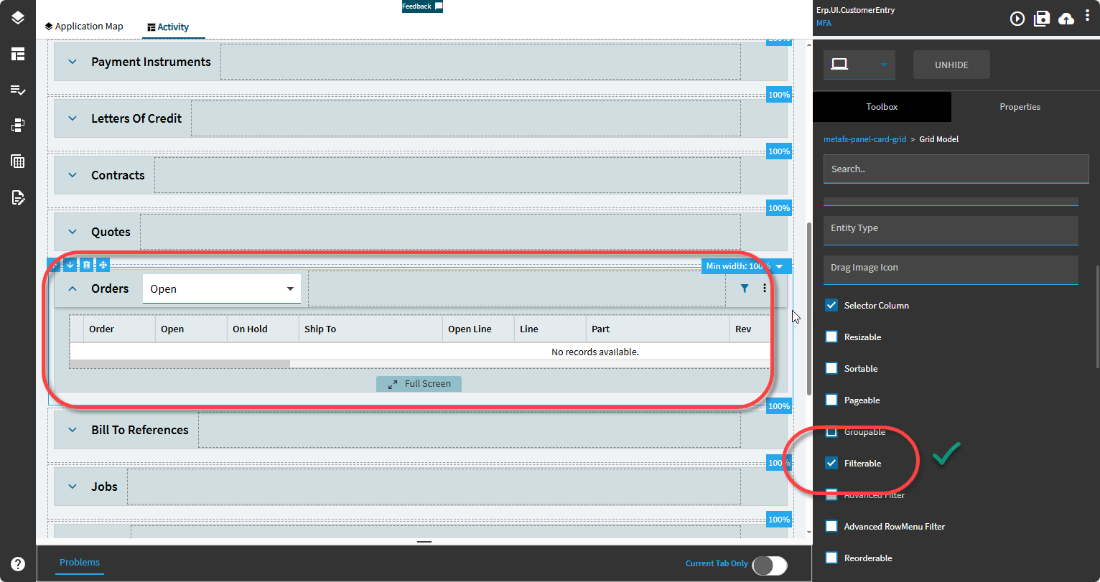Click the Part column header
Image resolution: width=1100 pixels, height=582 pixels.
(x=658, y=329)
